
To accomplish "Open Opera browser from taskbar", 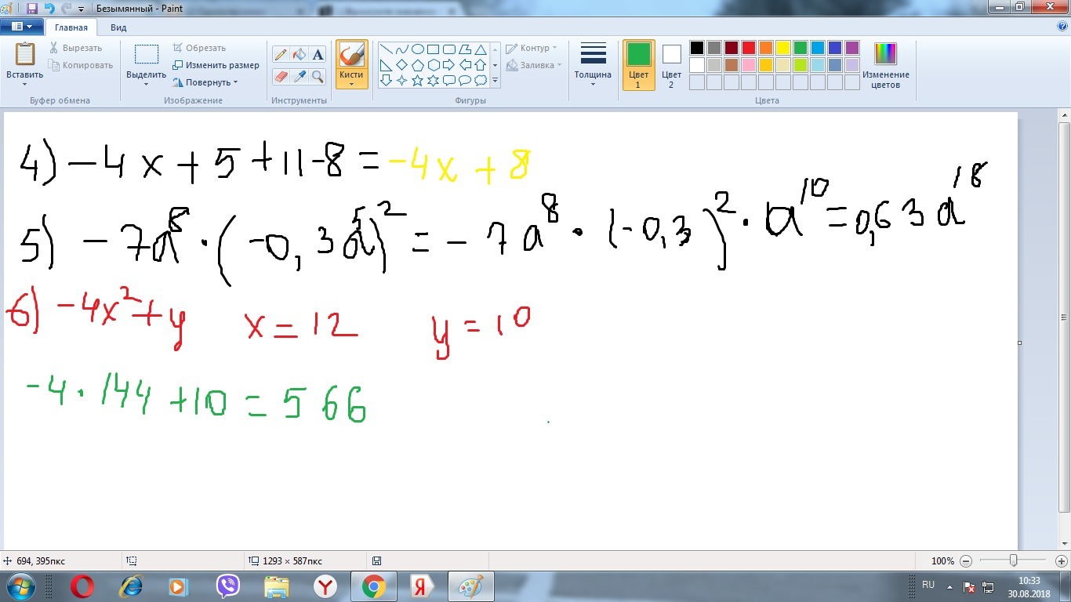I will click(82, 586).
